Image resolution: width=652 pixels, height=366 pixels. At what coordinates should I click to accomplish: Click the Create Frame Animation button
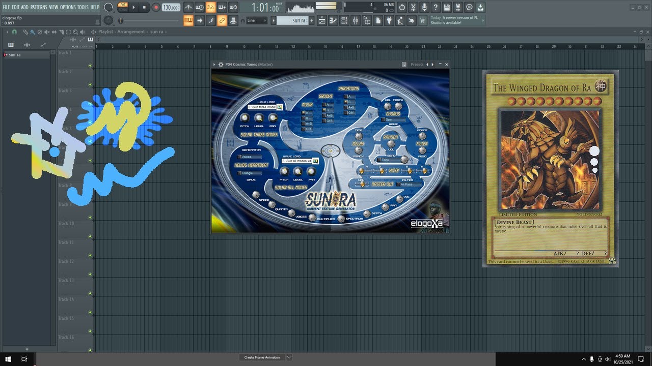point(262,357)
